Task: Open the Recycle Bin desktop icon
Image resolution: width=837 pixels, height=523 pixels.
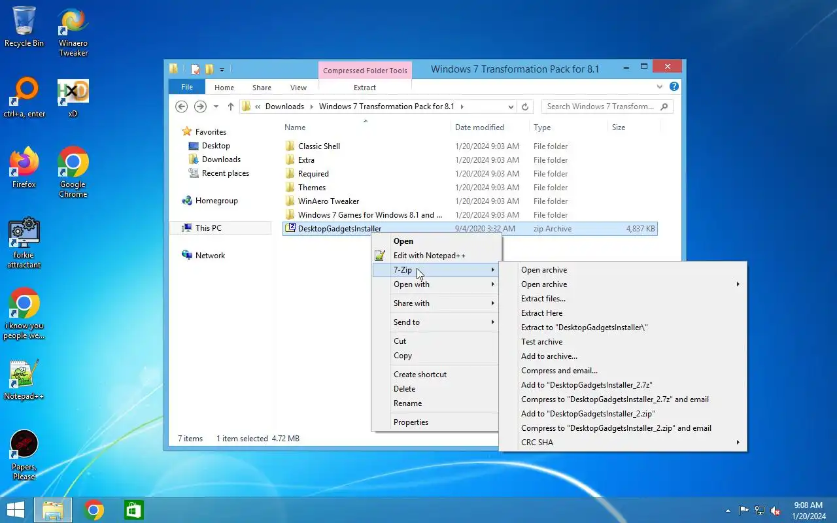Action: (24, 26)
